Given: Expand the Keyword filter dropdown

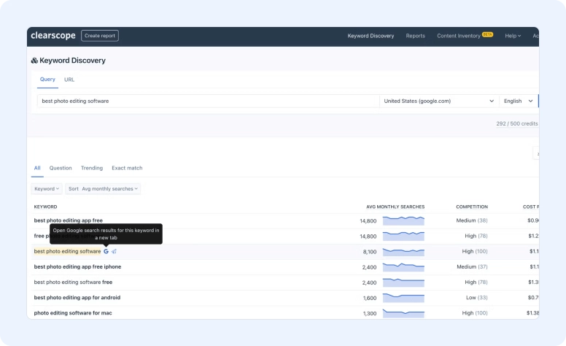Looking at the screenshot, I should point(47,188).
